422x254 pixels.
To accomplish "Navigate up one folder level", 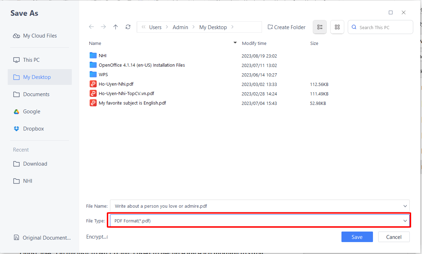I will pos(116,27).
